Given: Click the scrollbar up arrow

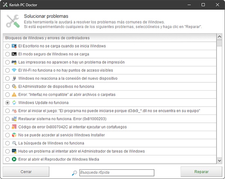Looking at the screenshot, I should point(219,37).
